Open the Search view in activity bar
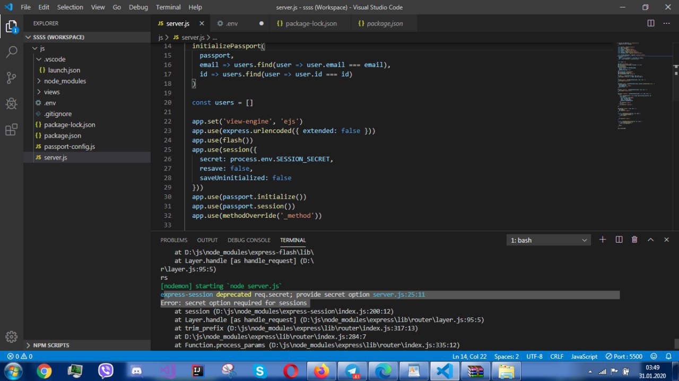Image resolution: width=679 pixels, height=381 pixels. click(x=11, y=52)
